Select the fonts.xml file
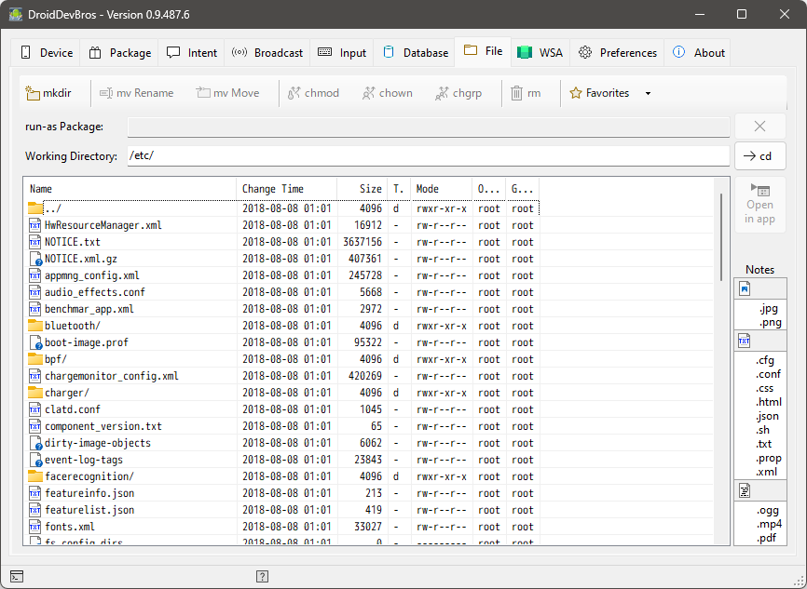This screenshot has width=807, height=589. (x=69, y=527)
